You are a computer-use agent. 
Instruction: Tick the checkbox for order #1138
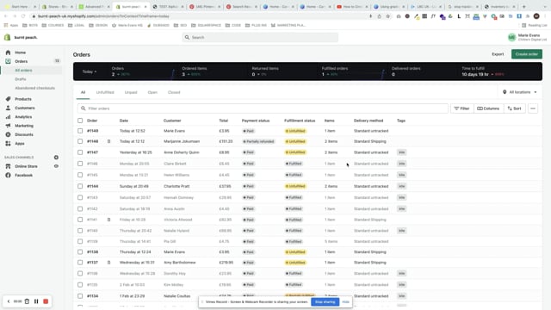point(80,252)
